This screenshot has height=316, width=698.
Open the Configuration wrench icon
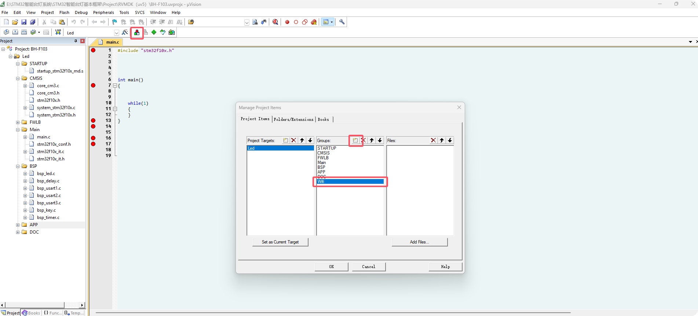point(342,22)
